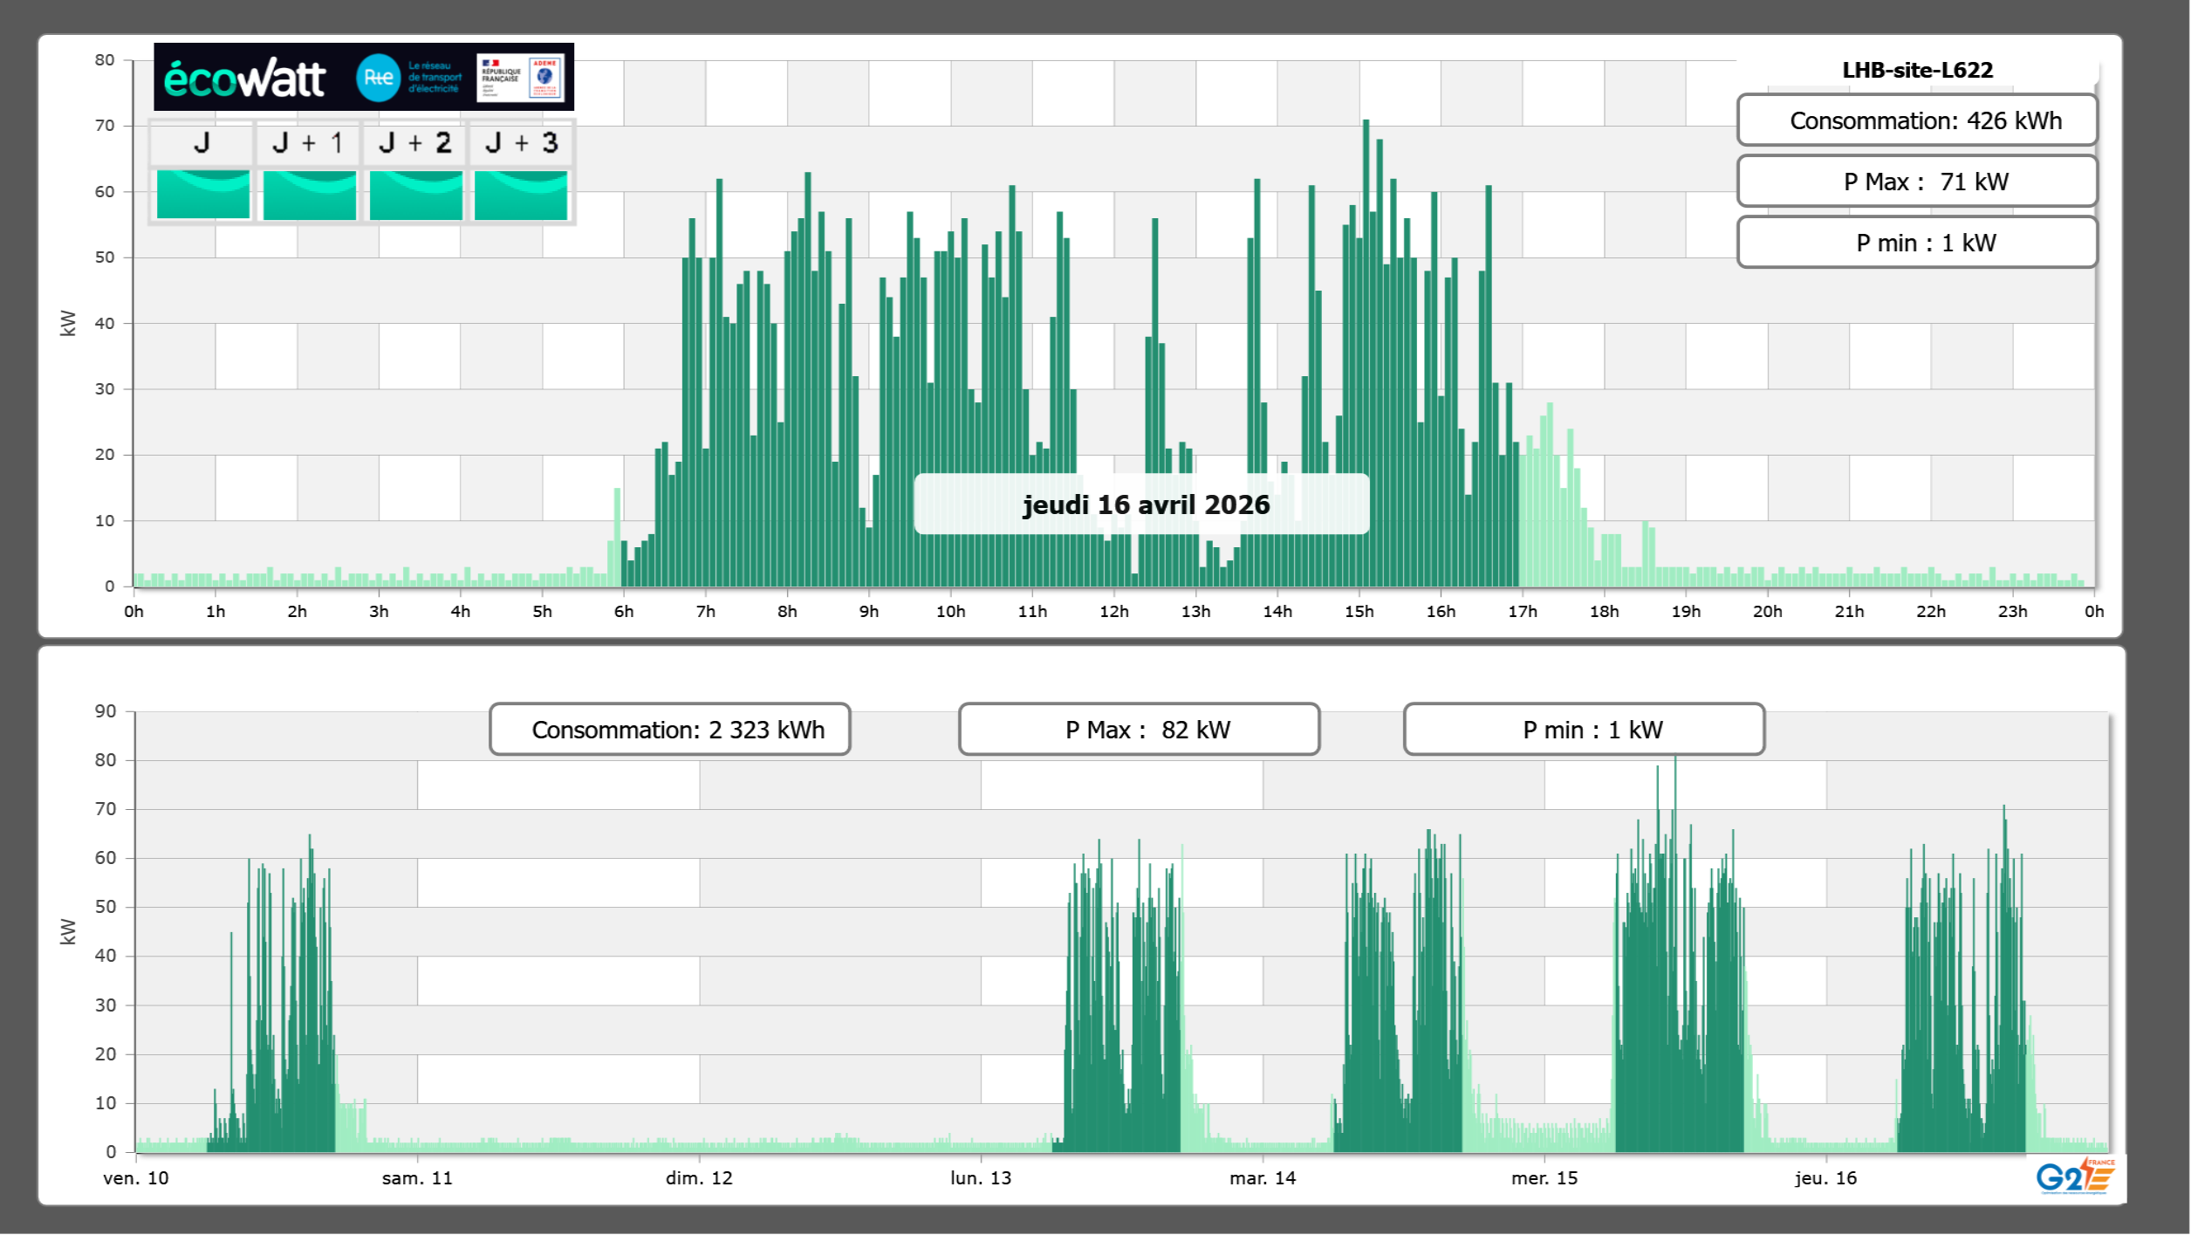Click the green signal icon under J + 3
The width and height of the screenshot is (2191, 1235).
point(521,194)
